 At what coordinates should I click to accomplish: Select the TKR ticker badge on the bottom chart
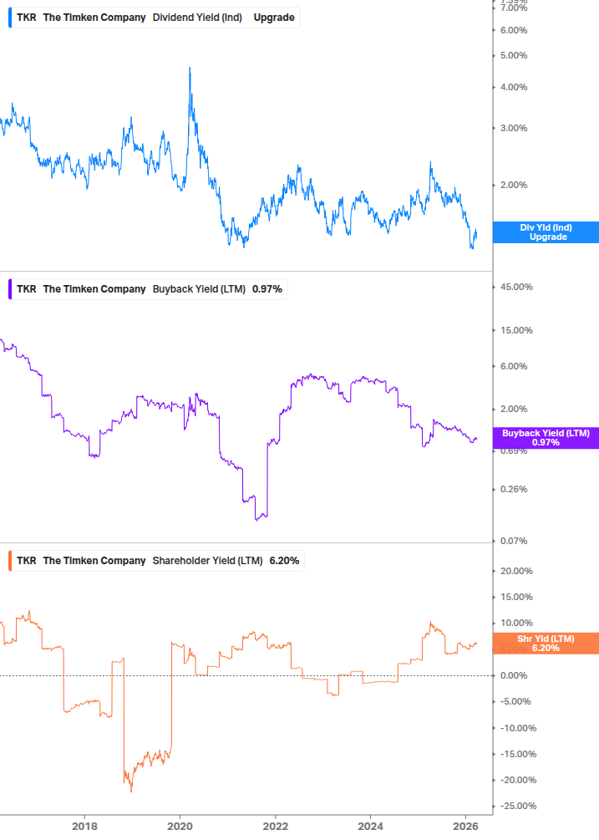pyautogui.click(x=24, y=561)
